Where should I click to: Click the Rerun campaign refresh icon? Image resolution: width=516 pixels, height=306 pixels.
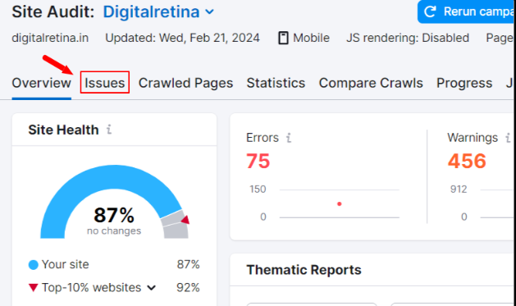430,11
